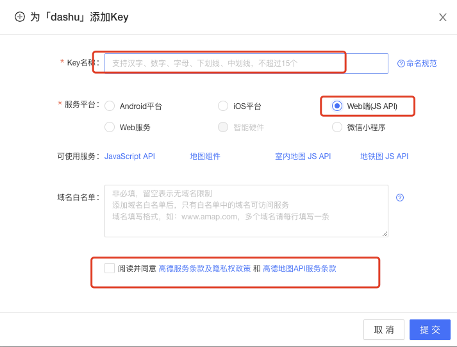This screenshot has width=457, height=347.
Task: Select the Web服务 radio button
Action: coord(110,127)
